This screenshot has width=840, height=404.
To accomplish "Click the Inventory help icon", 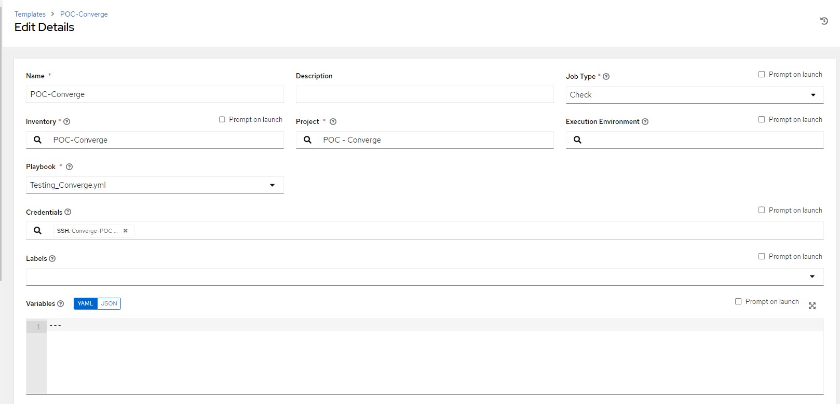I will (x=66, y=122).
